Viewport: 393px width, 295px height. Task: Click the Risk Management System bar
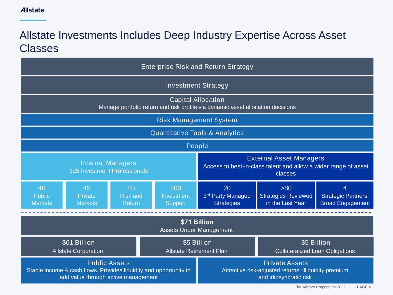click(197, 120)
